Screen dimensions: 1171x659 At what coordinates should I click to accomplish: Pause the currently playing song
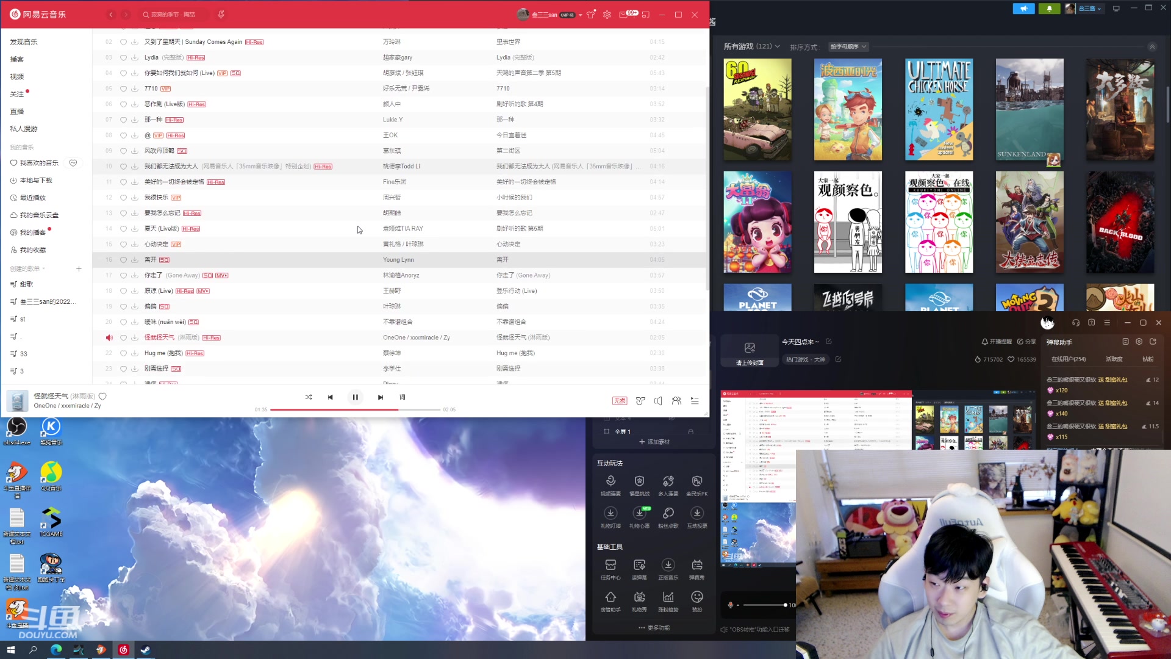click(x=355, y=397)
